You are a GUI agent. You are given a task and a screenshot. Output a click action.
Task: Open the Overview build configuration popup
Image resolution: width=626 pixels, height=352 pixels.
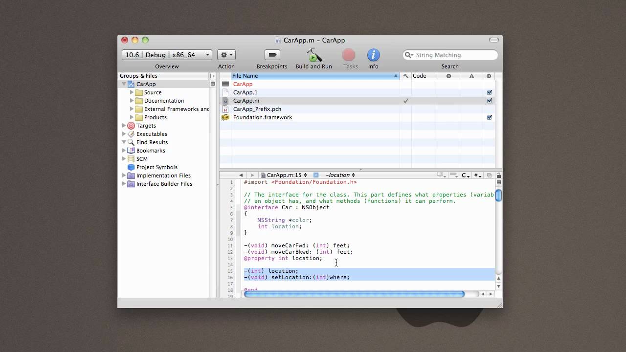[167, 55]
